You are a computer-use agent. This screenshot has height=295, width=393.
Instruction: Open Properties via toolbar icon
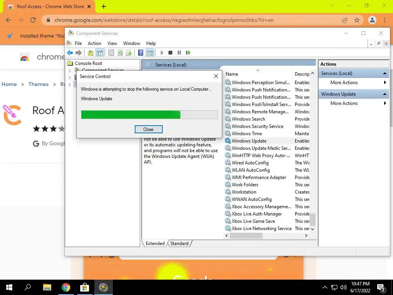111,53
